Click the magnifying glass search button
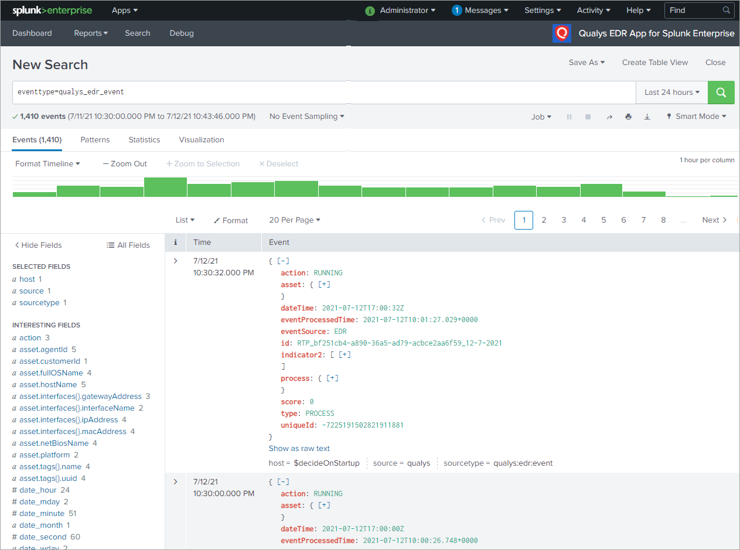Viewport: 740px width, 550px height. [x=721, y=93]
